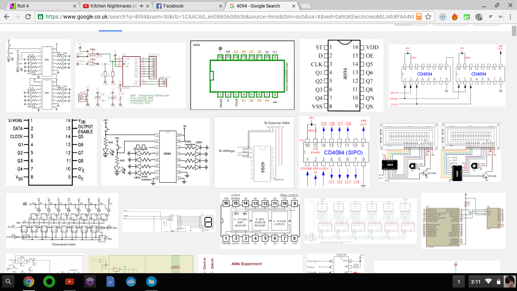Click the page vertical scrollbar

514,31
